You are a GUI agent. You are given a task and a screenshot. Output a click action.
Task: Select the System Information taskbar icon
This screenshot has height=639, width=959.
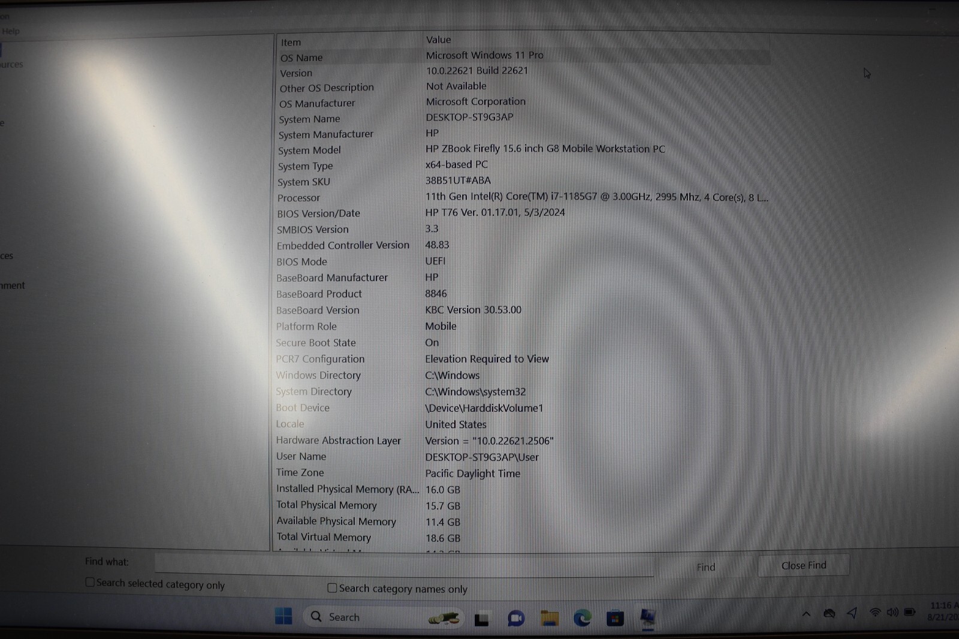pos(647,617)
